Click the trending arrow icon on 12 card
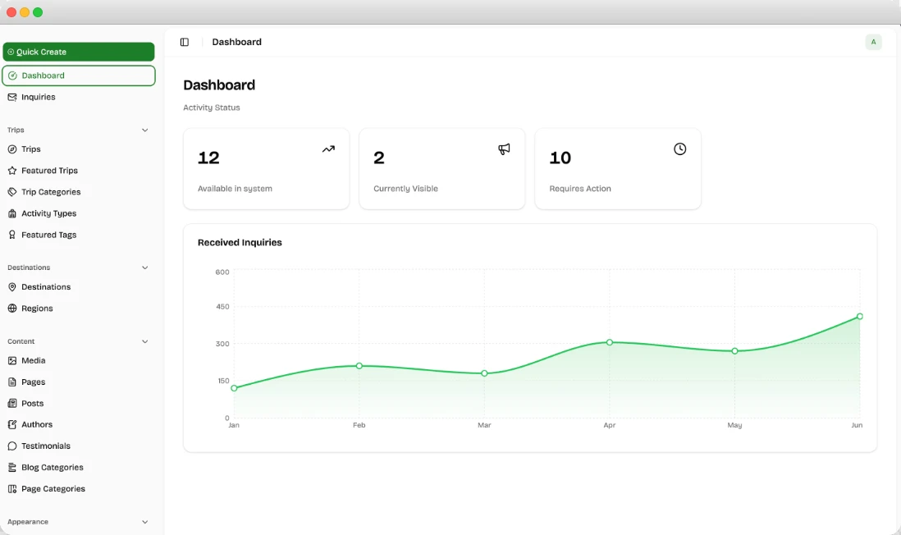Viewport: 901px width, 535px height. pos(328,149)
